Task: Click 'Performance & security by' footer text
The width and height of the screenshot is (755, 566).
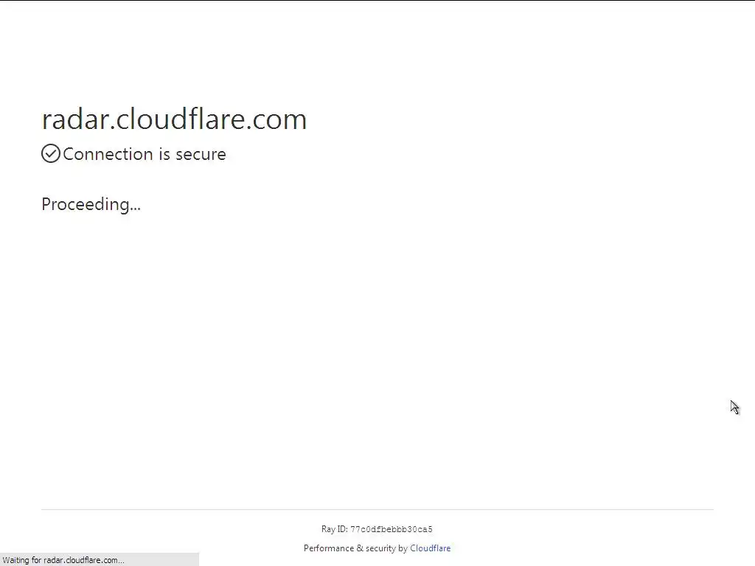Action: click(355, 548)
